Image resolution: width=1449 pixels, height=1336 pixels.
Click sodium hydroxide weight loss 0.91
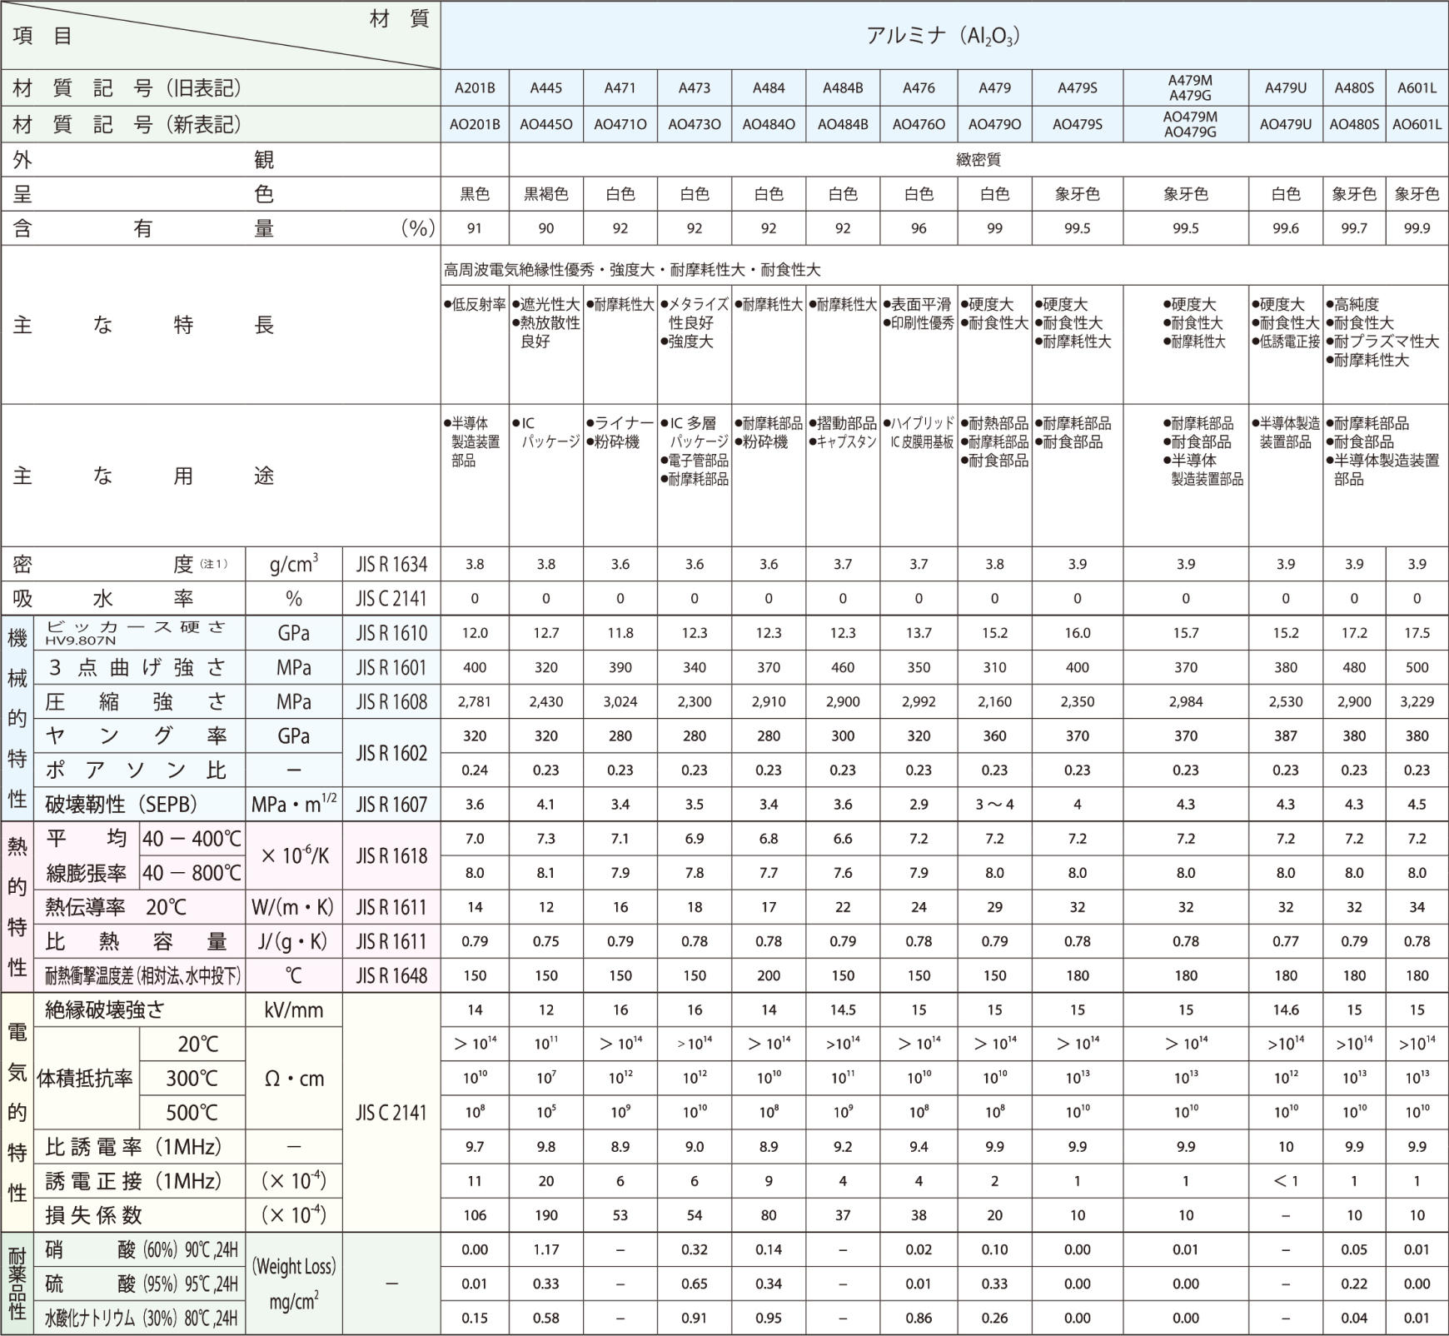click(x=695, y=1318)
